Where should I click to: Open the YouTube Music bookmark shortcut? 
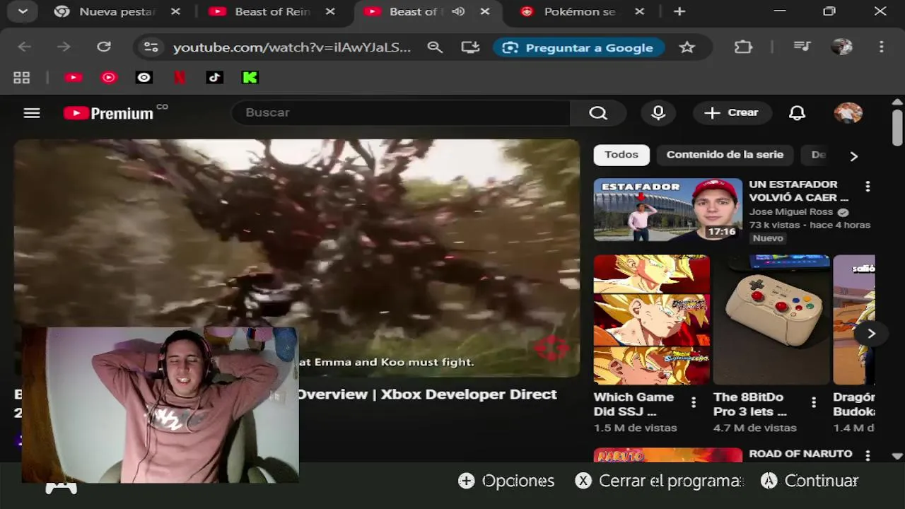109,78
